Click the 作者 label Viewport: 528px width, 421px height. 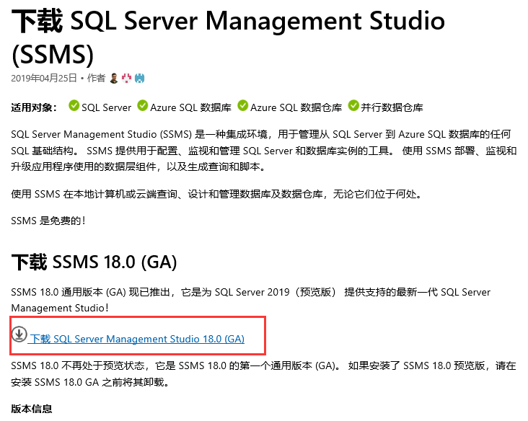point(97,78)
